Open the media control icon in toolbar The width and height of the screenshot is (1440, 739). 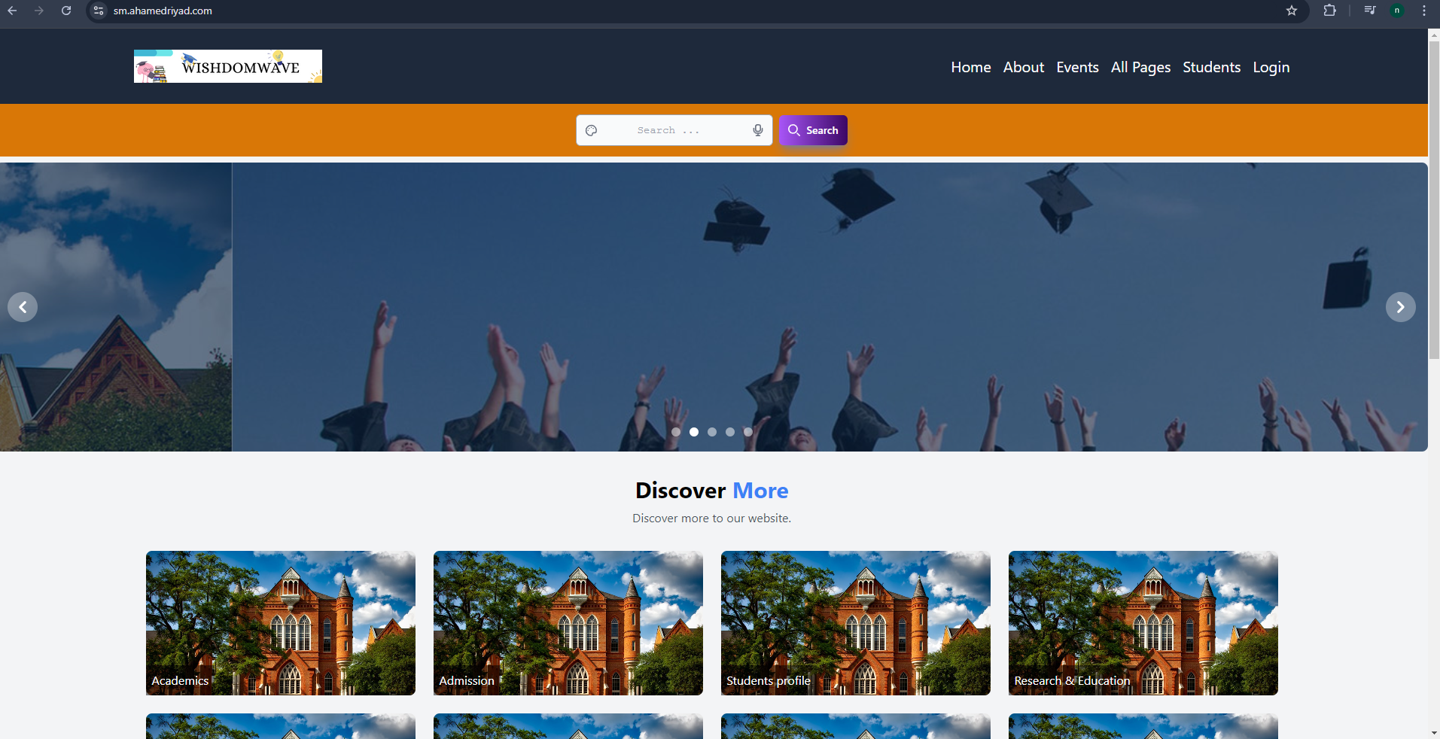1370,11
